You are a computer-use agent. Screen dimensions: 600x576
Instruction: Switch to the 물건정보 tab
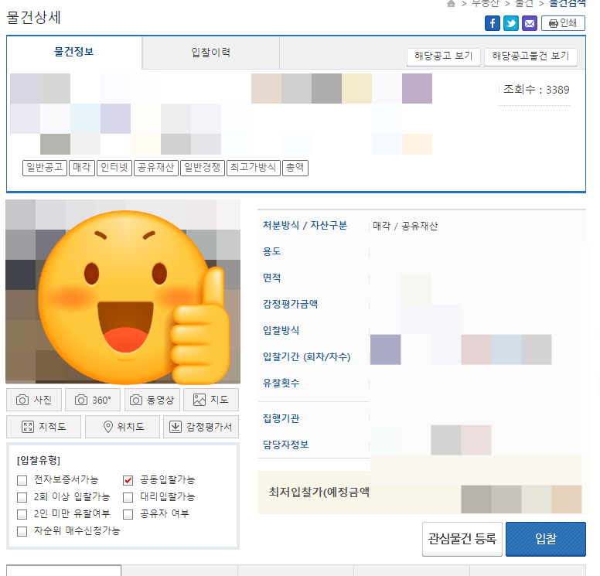(x=74, y=52)
